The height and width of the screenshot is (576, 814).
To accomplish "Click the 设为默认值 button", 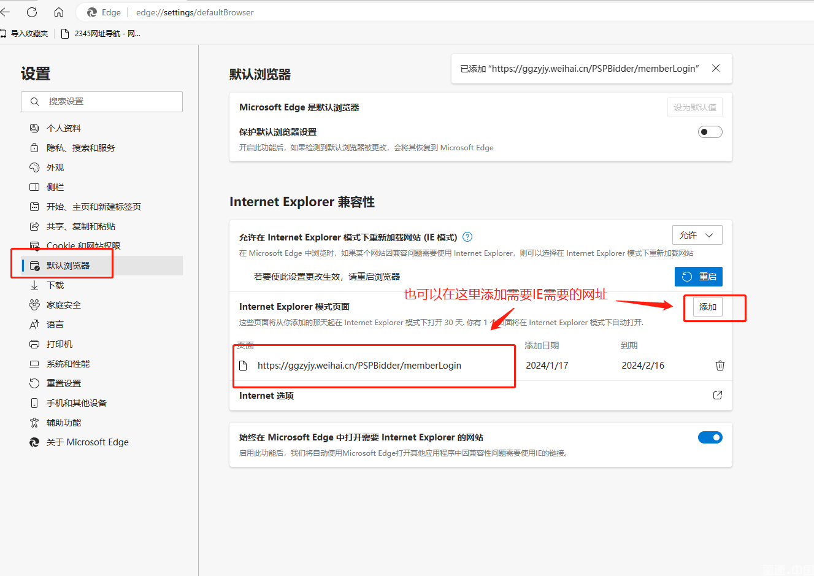I will pos(695,107).
